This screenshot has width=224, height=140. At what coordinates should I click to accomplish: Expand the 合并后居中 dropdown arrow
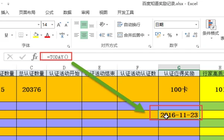click(149, 35)
